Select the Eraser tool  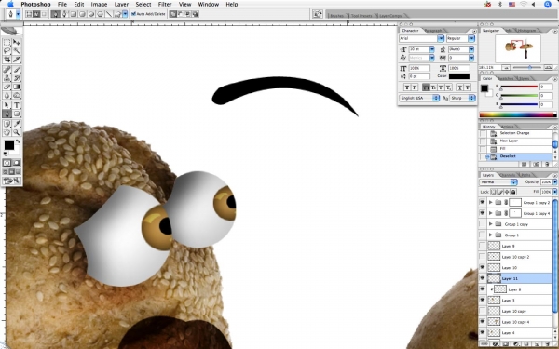(7, 87)
